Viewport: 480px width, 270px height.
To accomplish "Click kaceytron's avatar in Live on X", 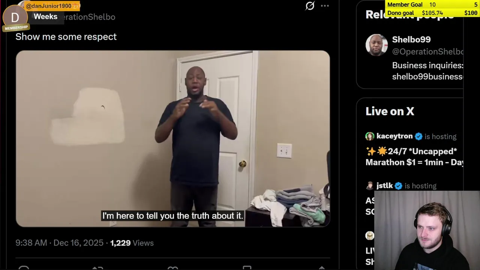I will pos(370,136).
